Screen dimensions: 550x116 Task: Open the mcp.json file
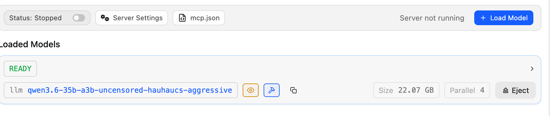tap(199, 18)
